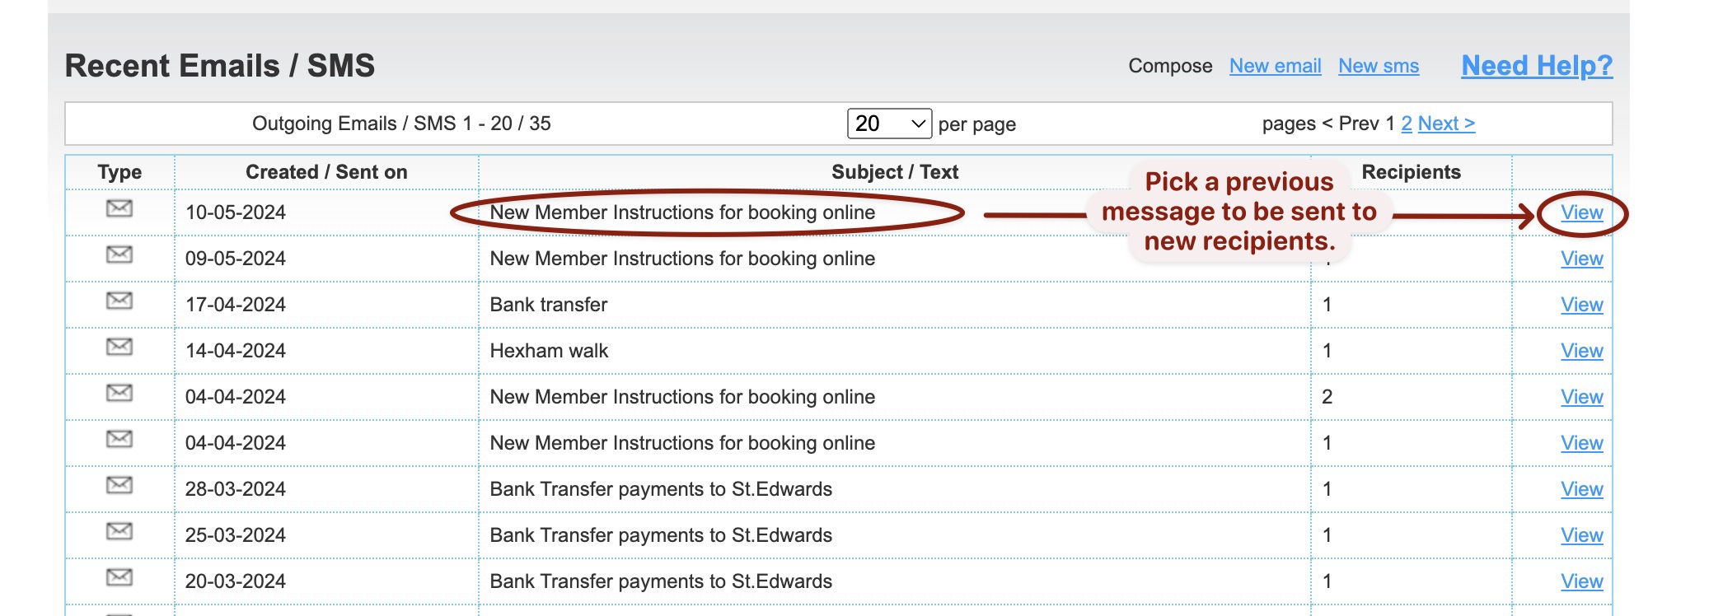Open the per page count dropdown
The width and height of the screenshot is (1709, 616).
coord(889,124)
